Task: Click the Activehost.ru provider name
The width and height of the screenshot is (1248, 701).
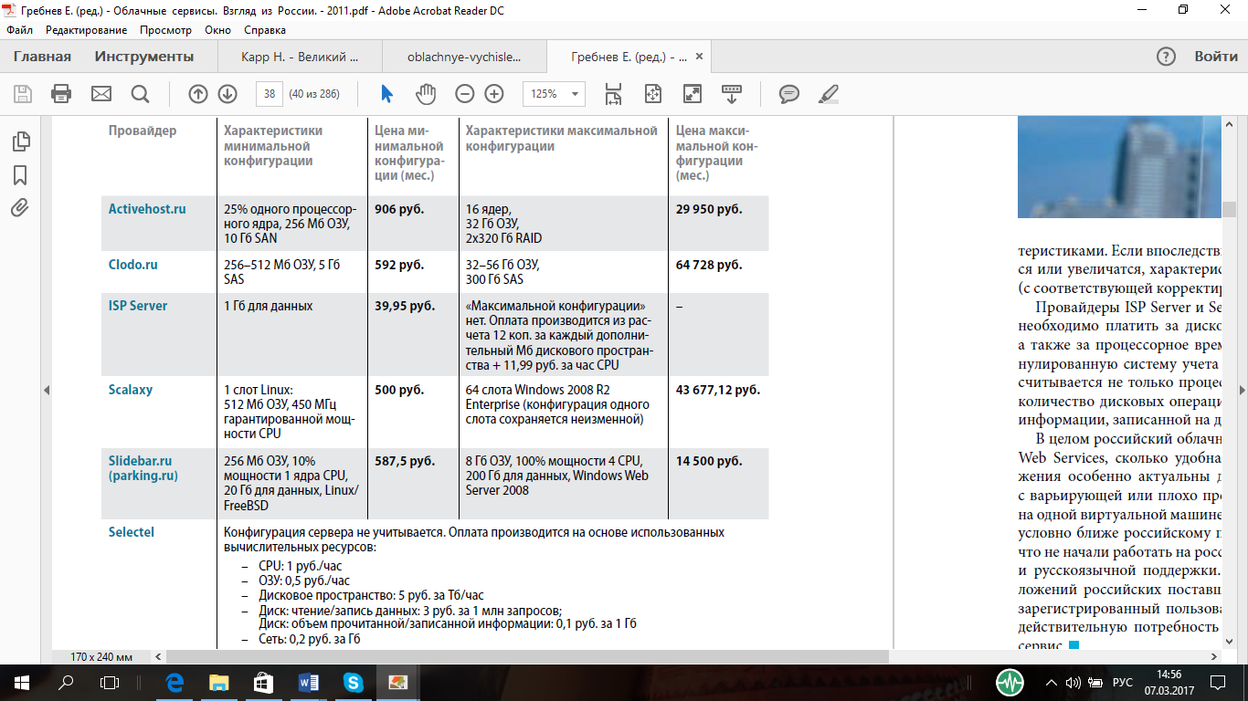Action: point(147,209)
